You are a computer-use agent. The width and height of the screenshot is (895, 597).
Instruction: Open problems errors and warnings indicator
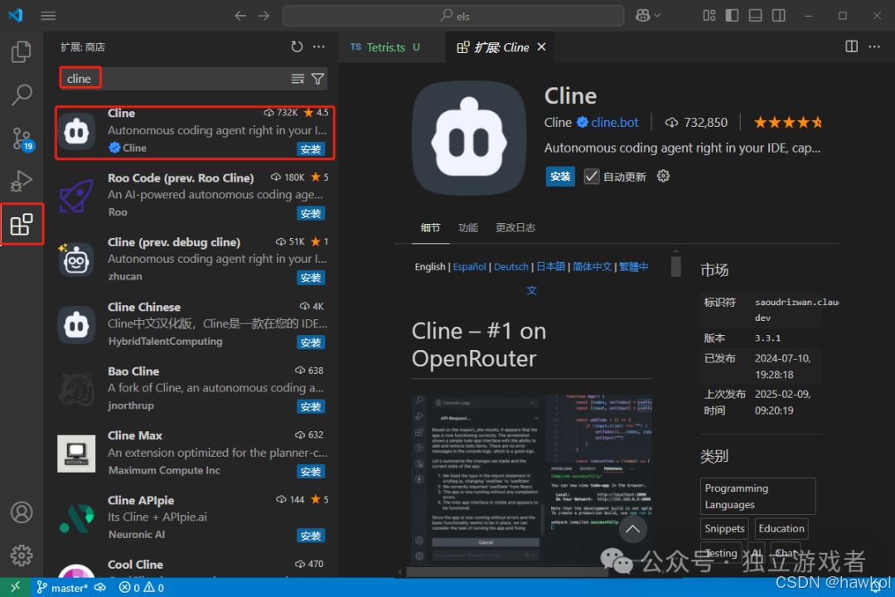coord(142,587)
